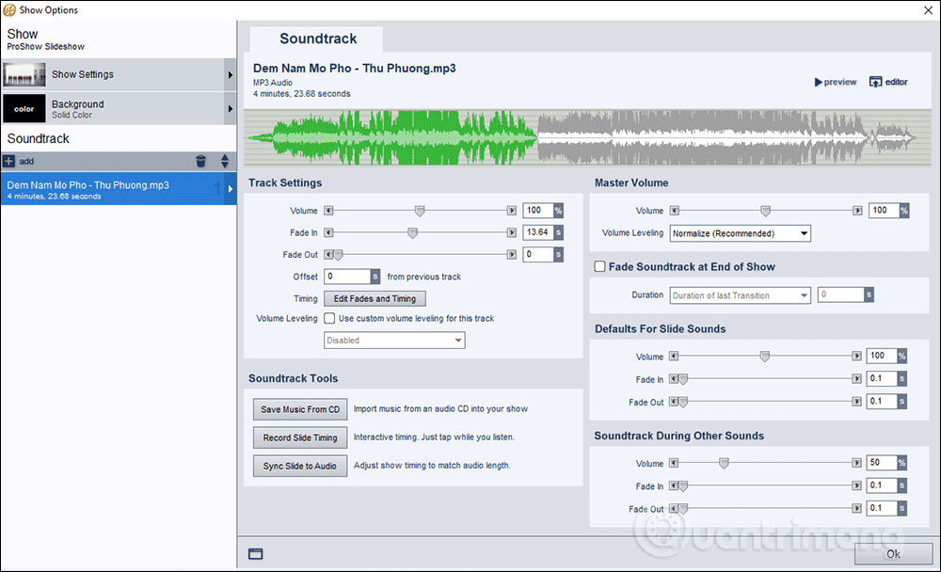Switch to the Soundtrack tab
Image resolution: width=941 pixels, height=572 pixels.
pyautogui.click(x=318, y=39)
